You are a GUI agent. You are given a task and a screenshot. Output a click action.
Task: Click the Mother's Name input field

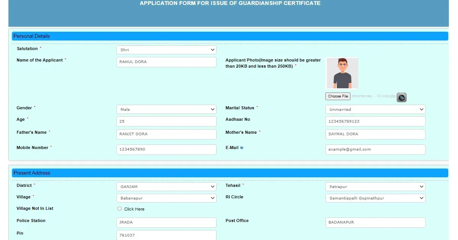[375, 134]
